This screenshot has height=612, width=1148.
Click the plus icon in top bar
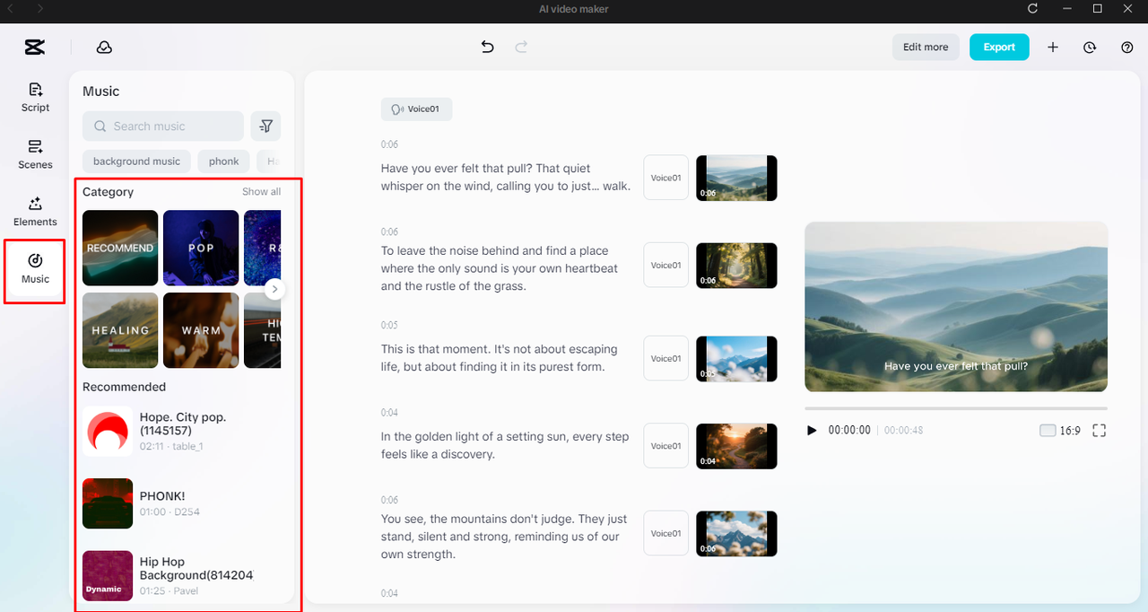point(1053,47)
